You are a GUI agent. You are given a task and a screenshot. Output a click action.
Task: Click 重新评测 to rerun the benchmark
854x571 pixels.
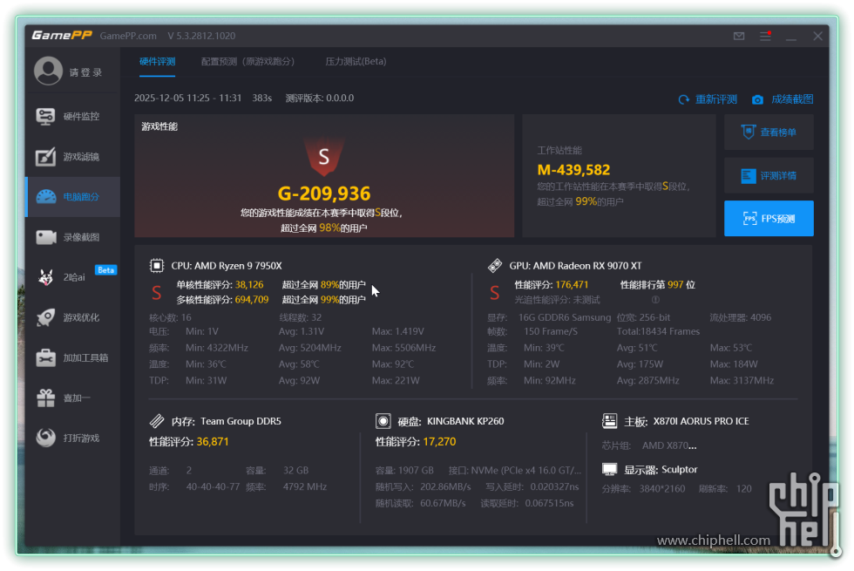[708, 99]
